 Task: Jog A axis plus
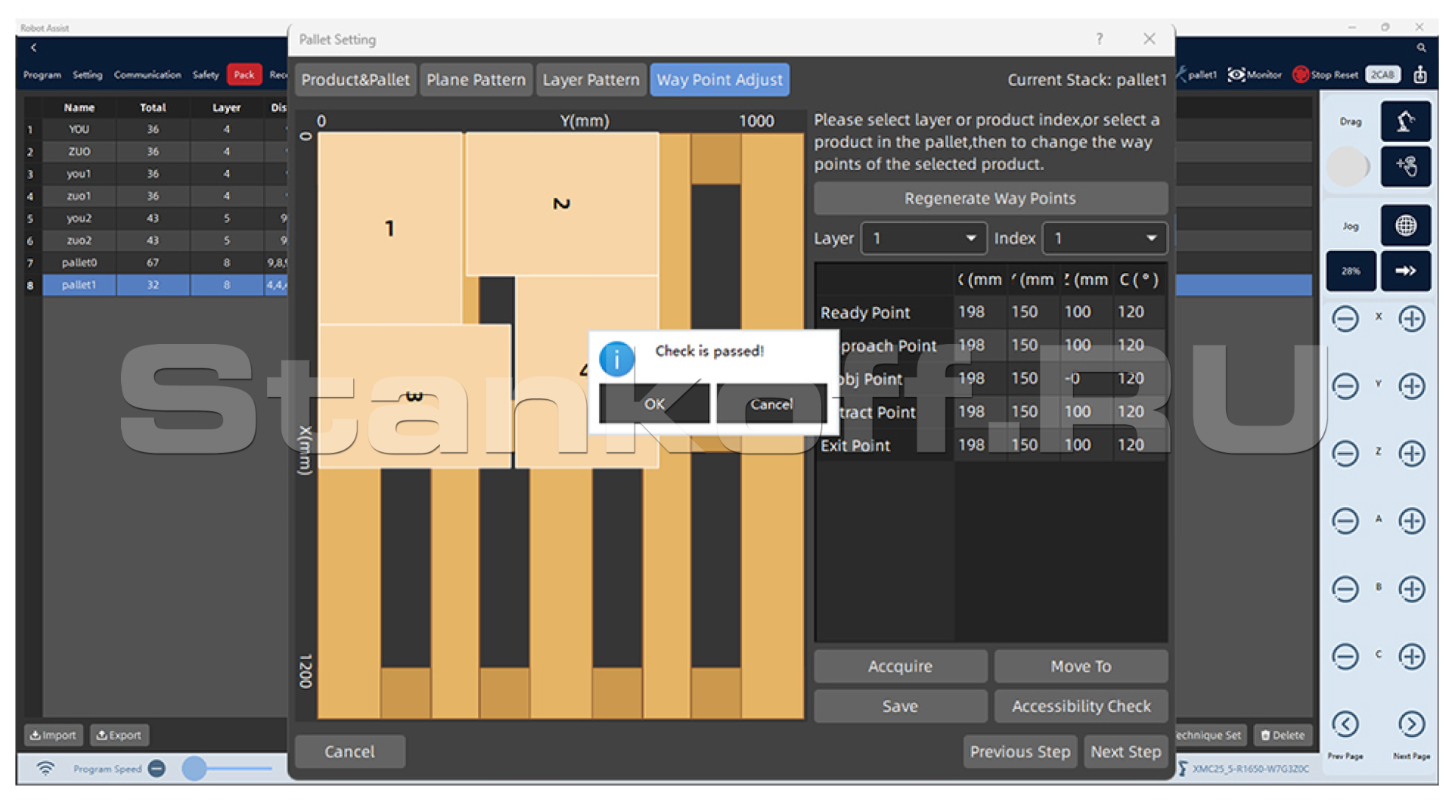(1411, 521)
